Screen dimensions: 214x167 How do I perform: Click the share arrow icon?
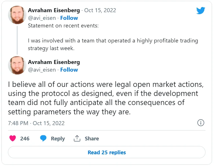(x=77, y=138)
